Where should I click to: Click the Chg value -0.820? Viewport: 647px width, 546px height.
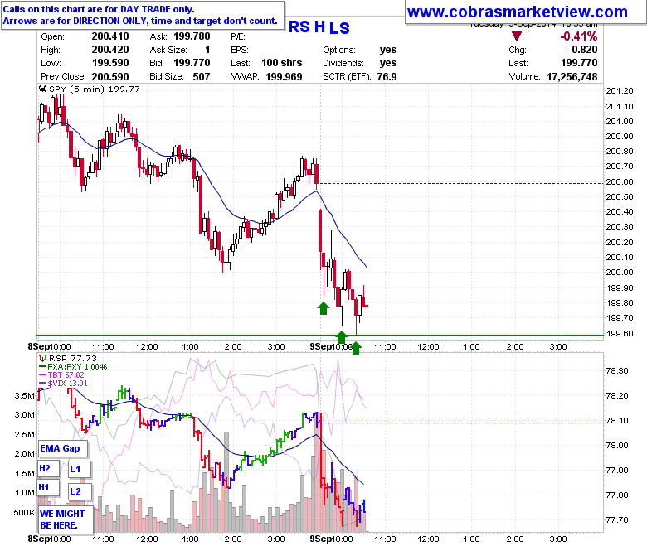pyautogui.click(x=582, y=50)
